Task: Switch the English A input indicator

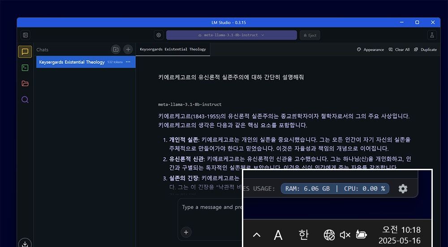Action: pyautogui.click(x=278, y=235)
